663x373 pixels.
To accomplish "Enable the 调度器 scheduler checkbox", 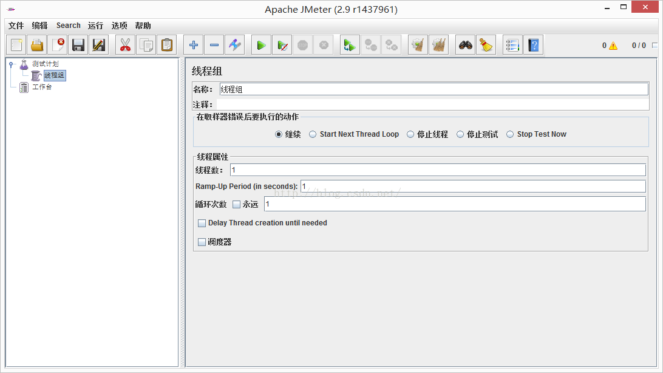I will [x=202, y=242].
